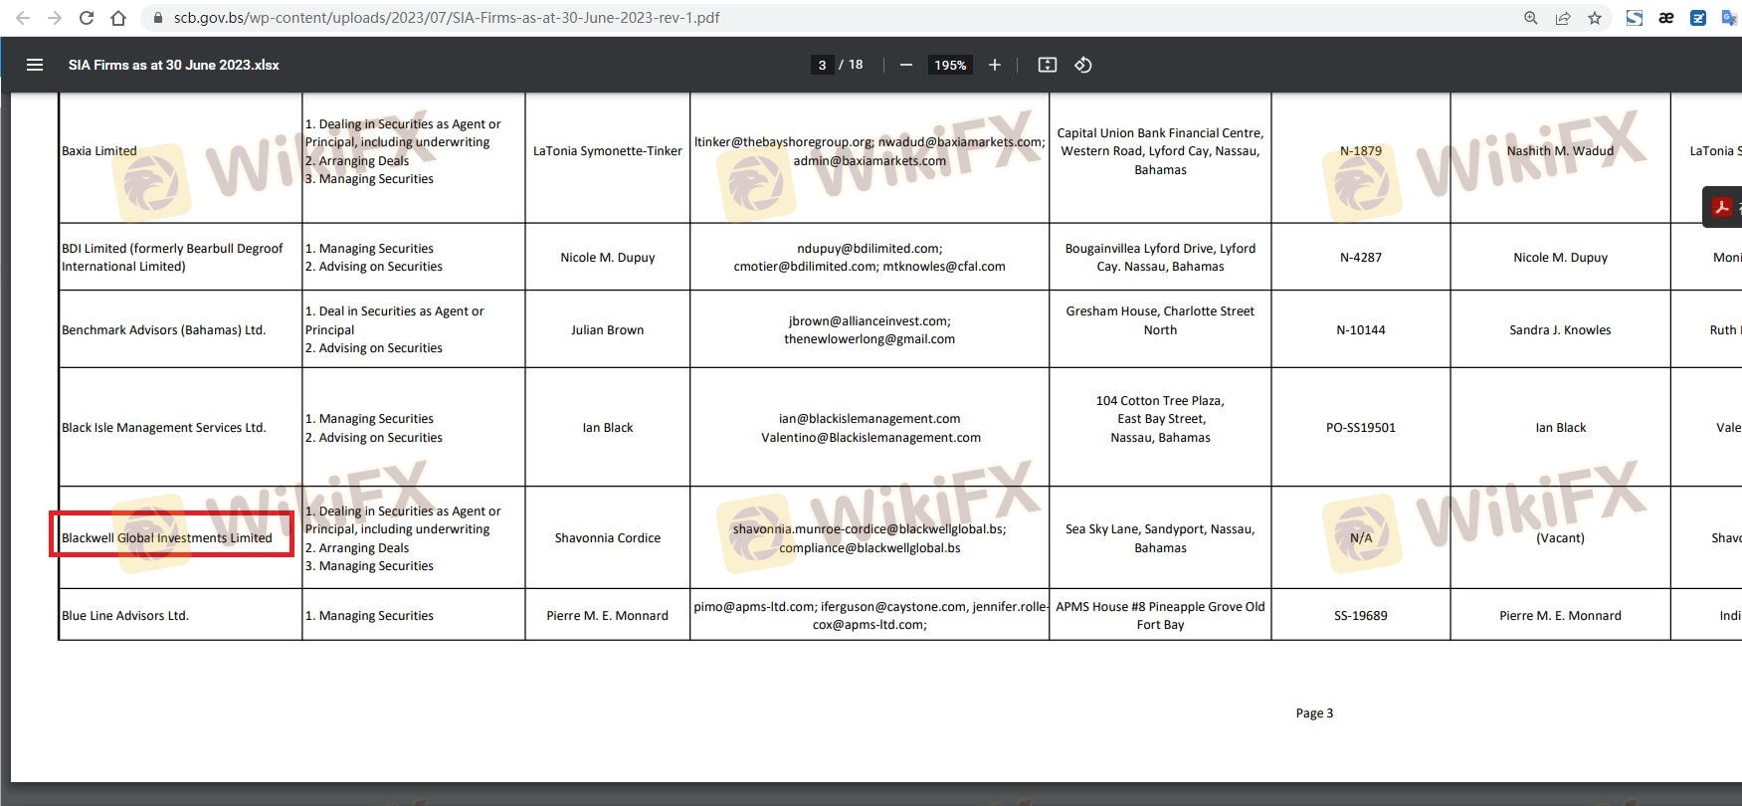Viewport: 1742px width, 806px height.
Task: Click the 'Sandra J. Knowles' name
Action: tap(1560, 330)
